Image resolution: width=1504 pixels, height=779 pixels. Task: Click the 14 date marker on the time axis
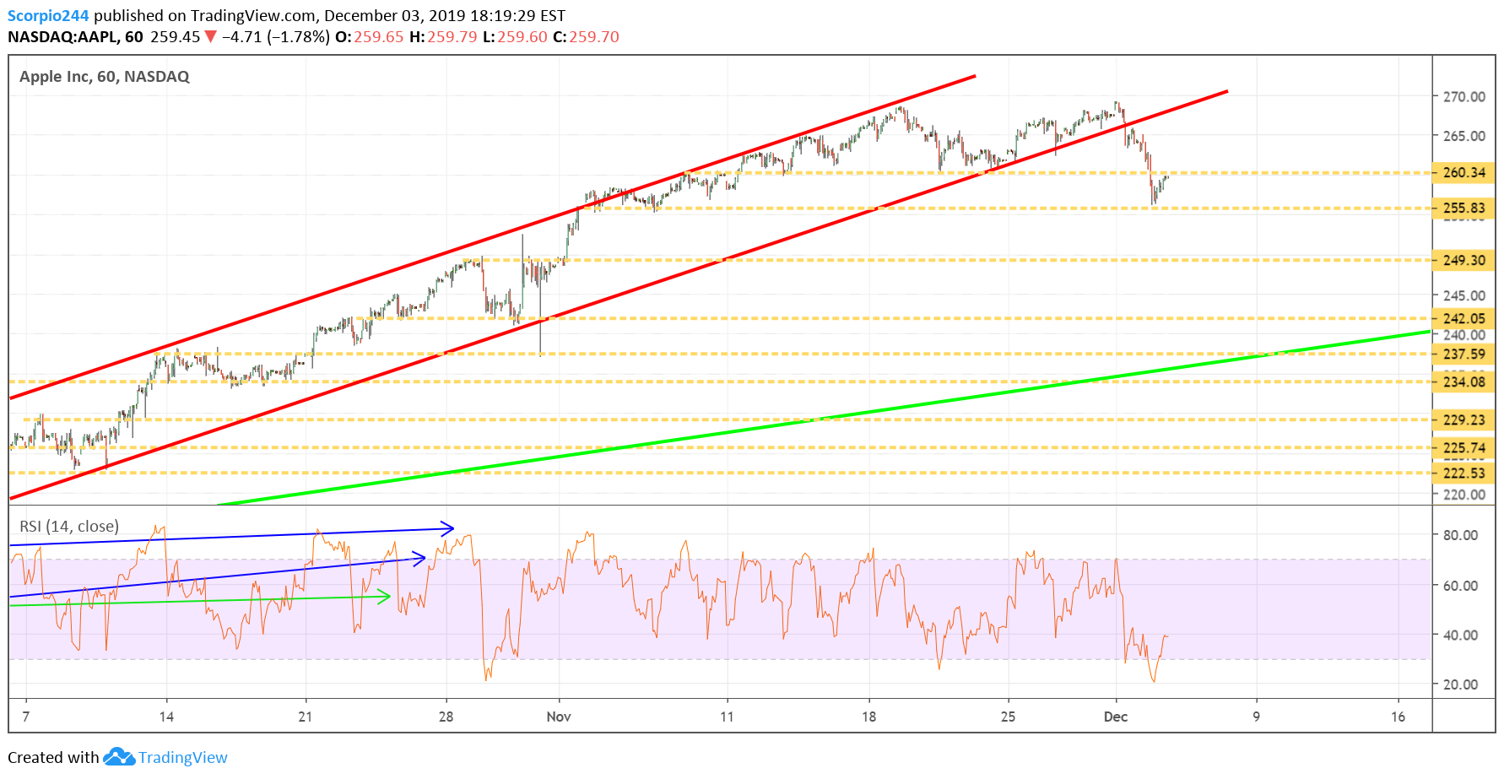[166, 717]
